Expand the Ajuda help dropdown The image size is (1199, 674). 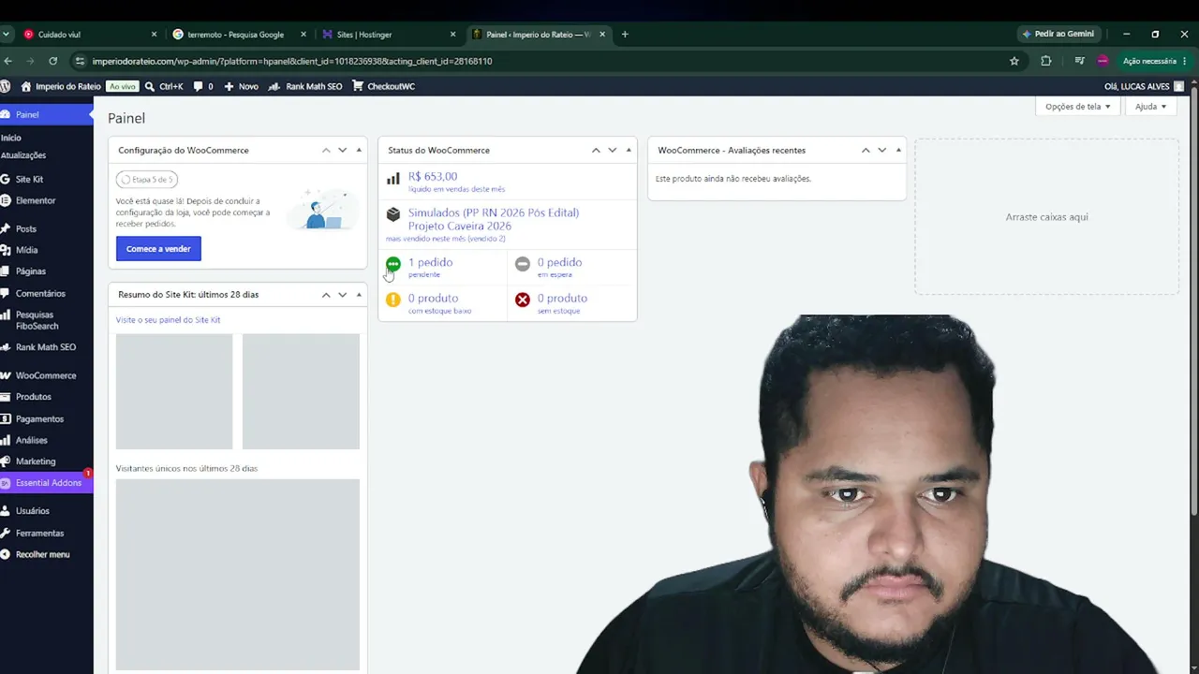[1150, 107]
